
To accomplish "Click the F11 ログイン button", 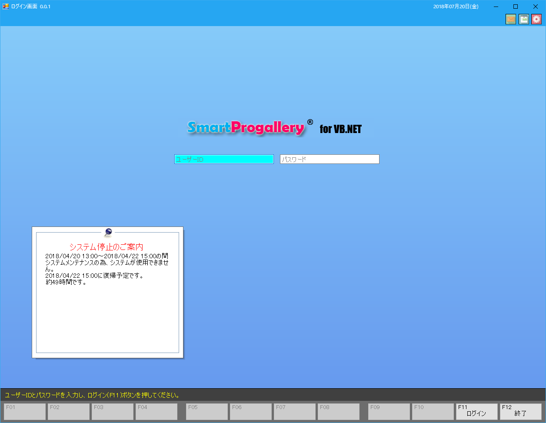I will point(477,411).
